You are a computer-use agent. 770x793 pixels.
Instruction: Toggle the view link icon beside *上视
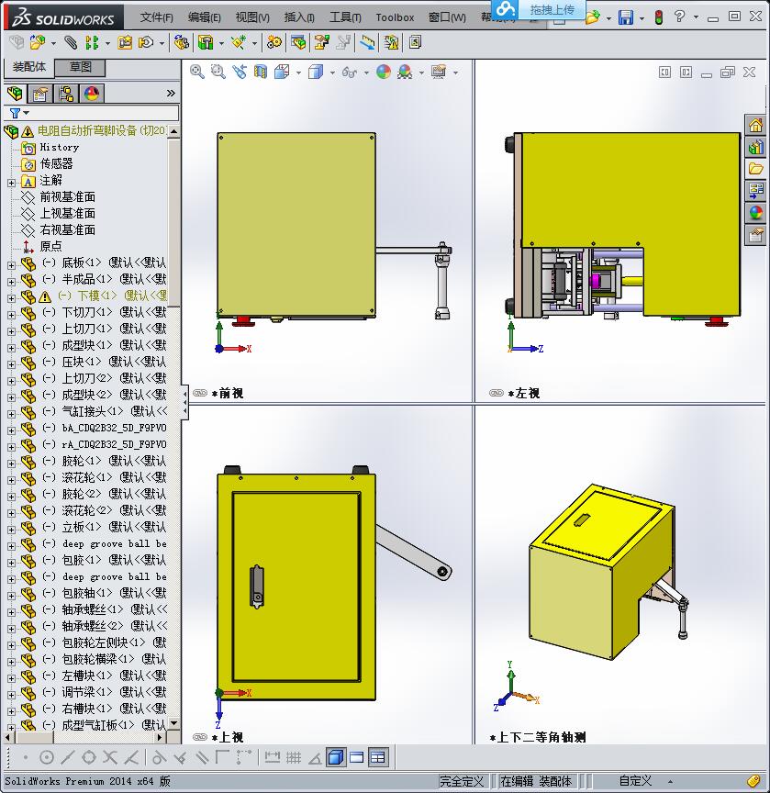[x=200, y=737]
